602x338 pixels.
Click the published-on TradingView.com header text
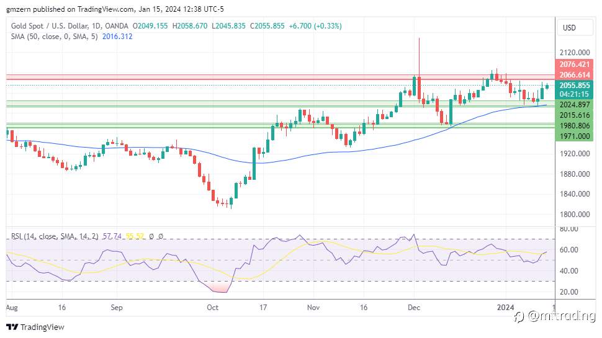click(115, 9)
